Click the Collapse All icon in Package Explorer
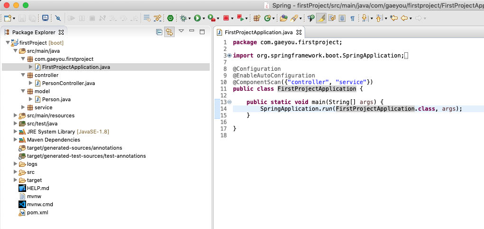This screenshot has width=484, height=229. tap(159, 32)
